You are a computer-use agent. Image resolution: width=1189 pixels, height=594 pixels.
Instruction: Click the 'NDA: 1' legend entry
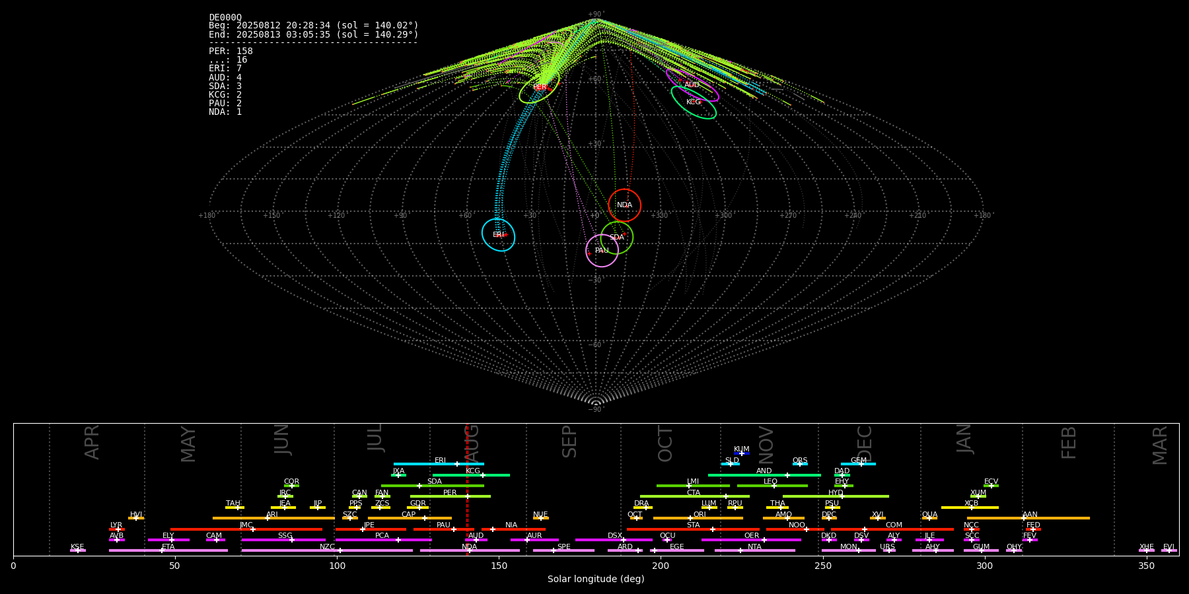click(225, 112)
